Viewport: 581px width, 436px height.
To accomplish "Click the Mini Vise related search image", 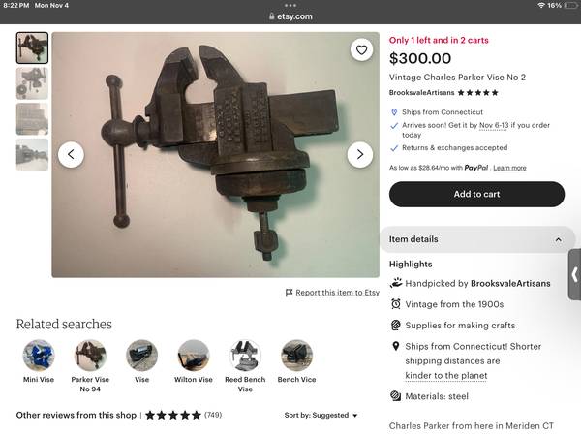I will point(39,356).
